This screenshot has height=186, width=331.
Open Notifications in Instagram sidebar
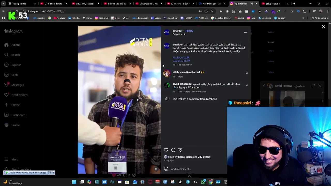[16, 95]
